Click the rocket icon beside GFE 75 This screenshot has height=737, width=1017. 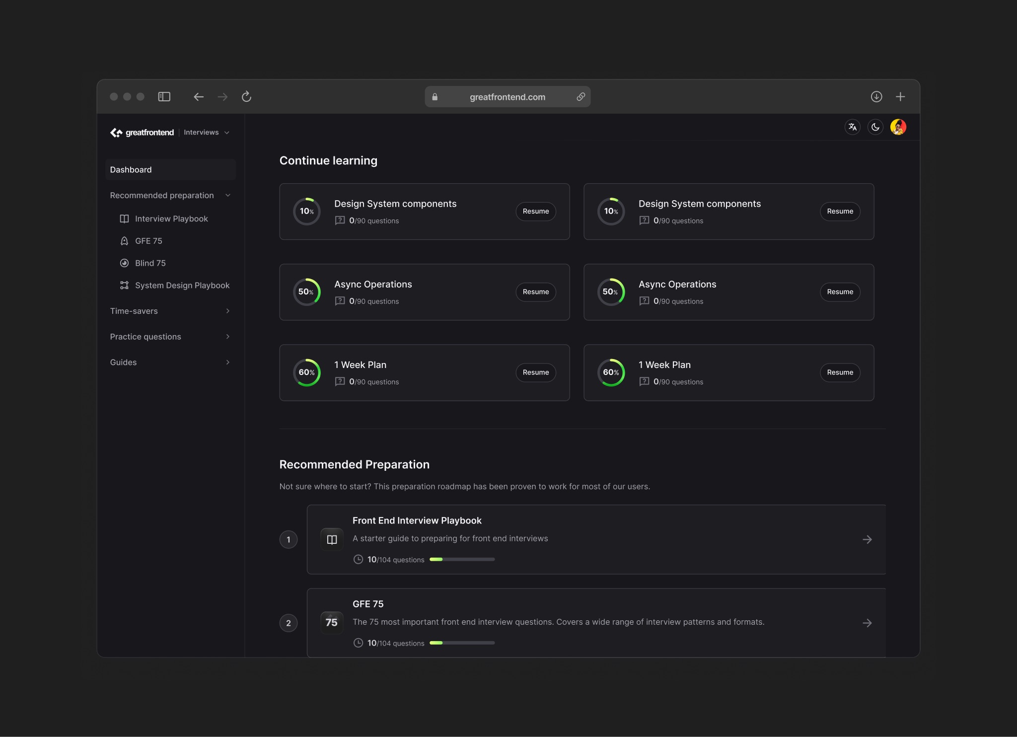tap(124, 241)
